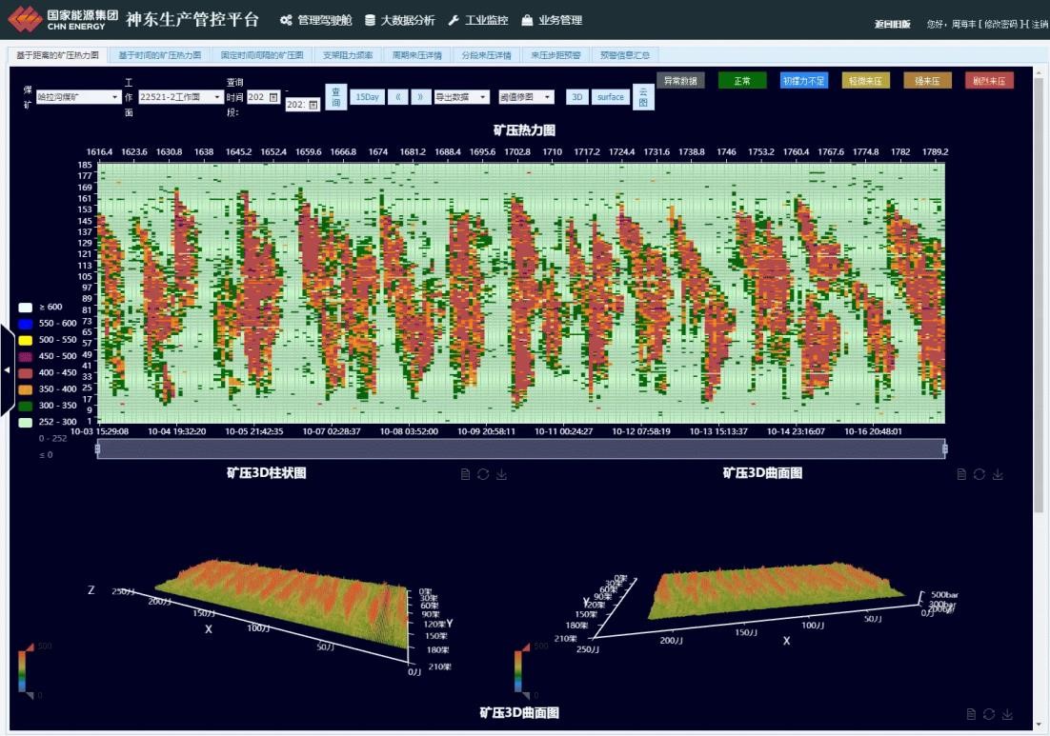1050x736 pixels.
Task: Toggle the 450 - 500 purple legend swatch
Action: pos(26,357)
